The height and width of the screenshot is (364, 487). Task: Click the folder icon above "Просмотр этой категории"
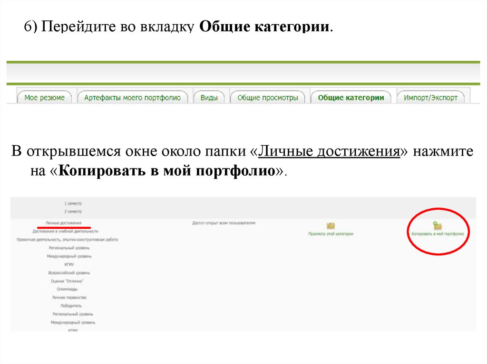click(331, 225)
